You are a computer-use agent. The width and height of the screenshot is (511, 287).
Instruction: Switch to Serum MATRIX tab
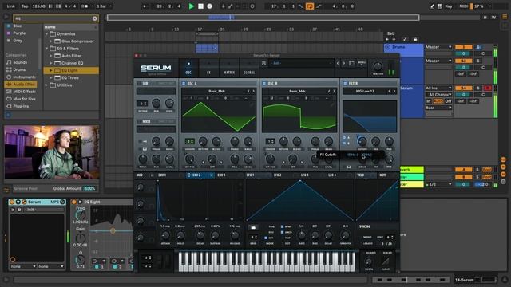pos(229,68)
